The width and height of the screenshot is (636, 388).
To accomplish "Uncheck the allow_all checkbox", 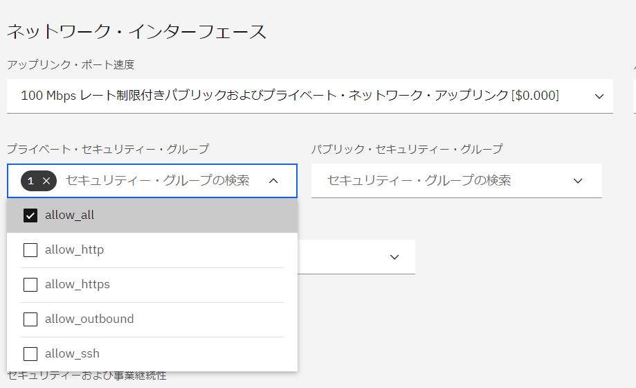I will tap(30, 215).
